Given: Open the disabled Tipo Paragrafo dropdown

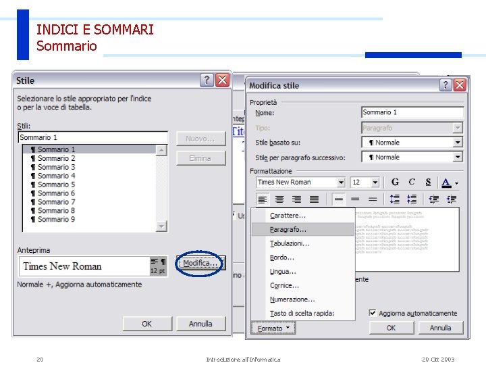Looking at the screenshot, I should click(x=458, y=128).
